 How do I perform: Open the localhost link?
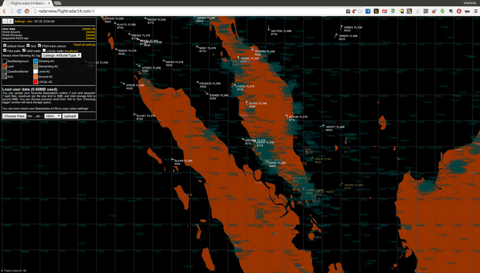tap(71, 51)
